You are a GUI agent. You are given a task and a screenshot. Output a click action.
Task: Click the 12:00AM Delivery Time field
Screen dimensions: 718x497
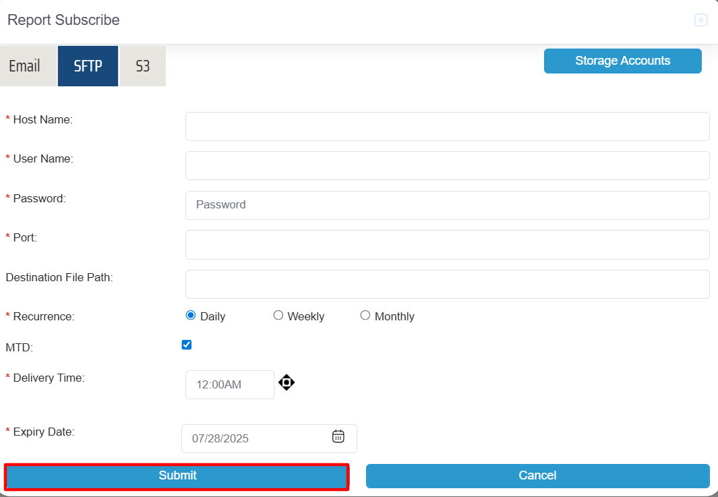tap(229, 384)
